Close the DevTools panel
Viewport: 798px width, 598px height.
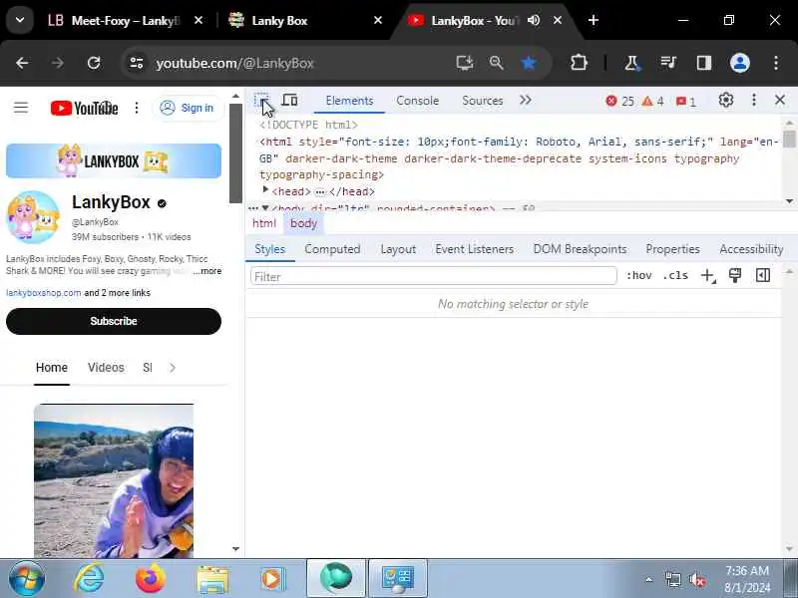point(780,101)
